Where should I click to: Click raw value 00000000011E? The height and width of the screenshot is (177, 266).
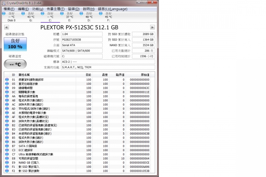click(x=140, y=92)
